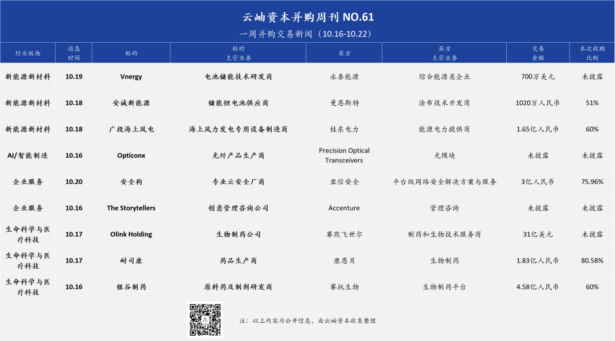
Task: Click the '3亿人民币' amount
Action: coord(538,182)
